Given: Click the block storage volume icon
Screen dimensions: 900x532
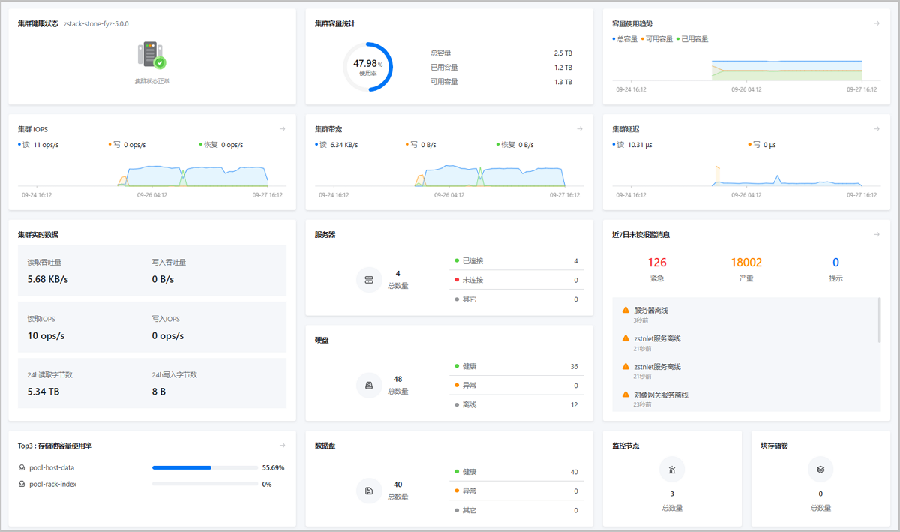Looking at the screenshot, I should 820,470.
